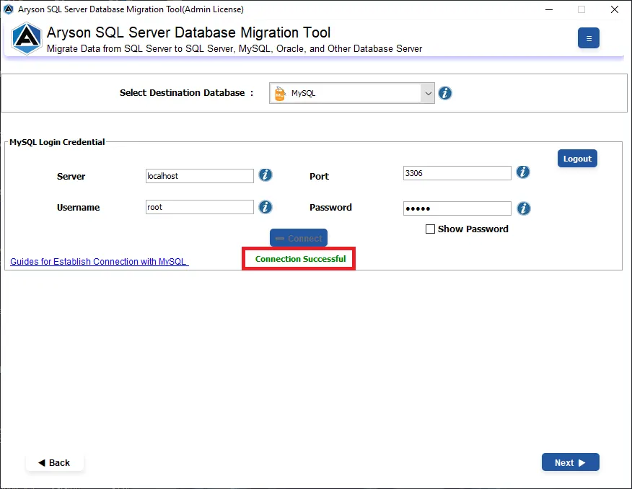Click the Aryson logo in header
This screenshot has height=489, width=632.
26,39
